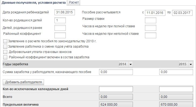Image resolution: width=196 pixels, height=107 pixels.
Task: Click the 2014 earnings amount field
Action: (x=116, y=72)
